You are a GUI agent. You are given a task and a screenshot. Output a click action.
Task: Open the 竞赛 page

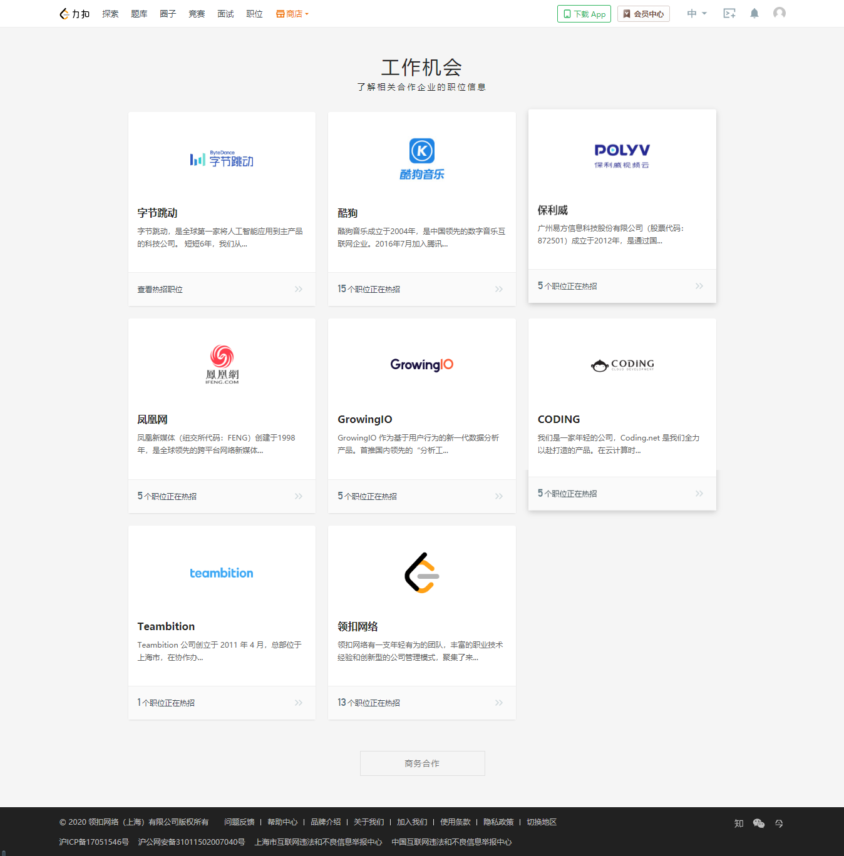[x=197, y=14]
